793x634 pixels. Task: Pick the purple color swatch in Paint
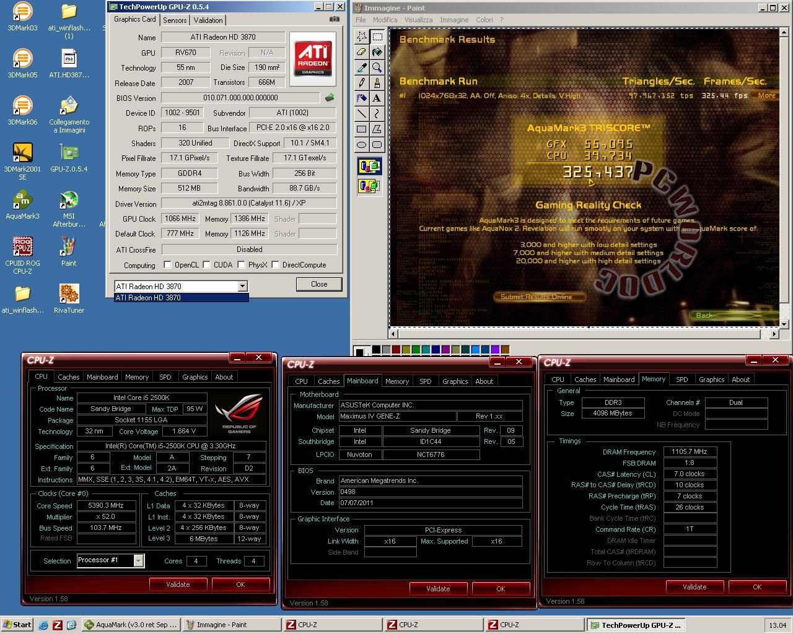tap(445, 350)
